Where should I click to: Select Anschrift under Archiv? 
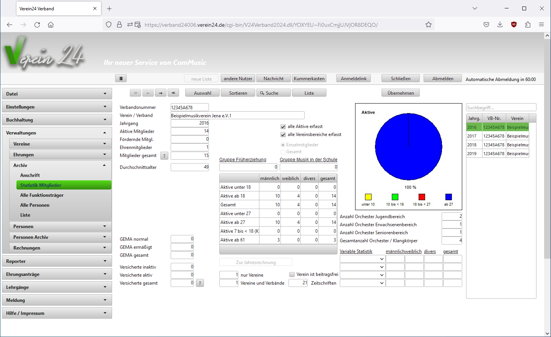(x=30, y=175)
